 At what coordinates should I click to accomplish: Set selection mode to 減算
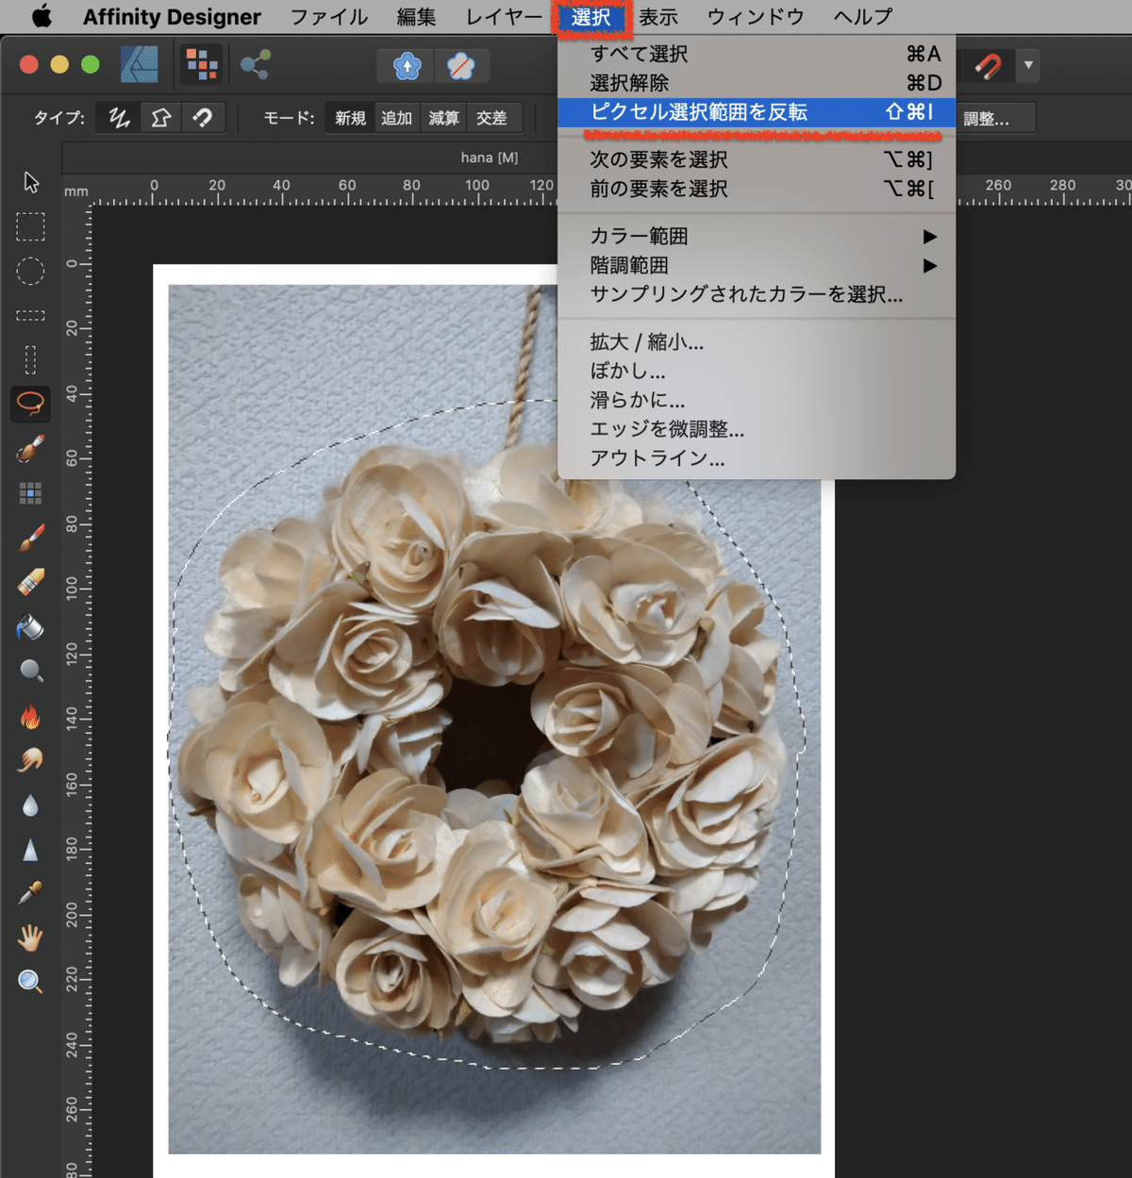[444, 118]
